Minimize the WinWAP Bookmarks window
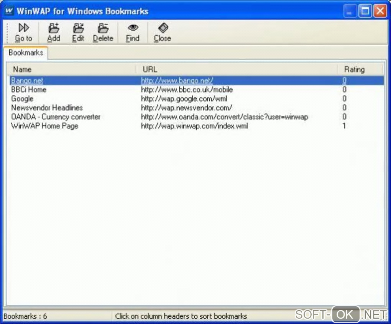The height and width of the screenshot is (324, 391). [350, 11]
